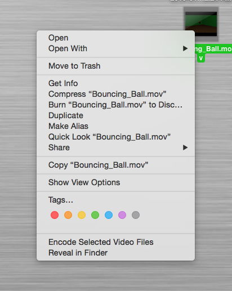Select Reveal in Finder

tap(115, 253)
